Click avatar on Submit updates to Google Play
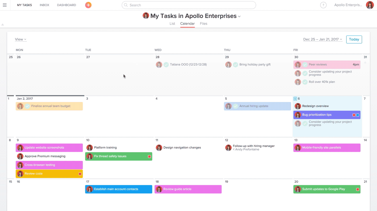 pos(298,189)
